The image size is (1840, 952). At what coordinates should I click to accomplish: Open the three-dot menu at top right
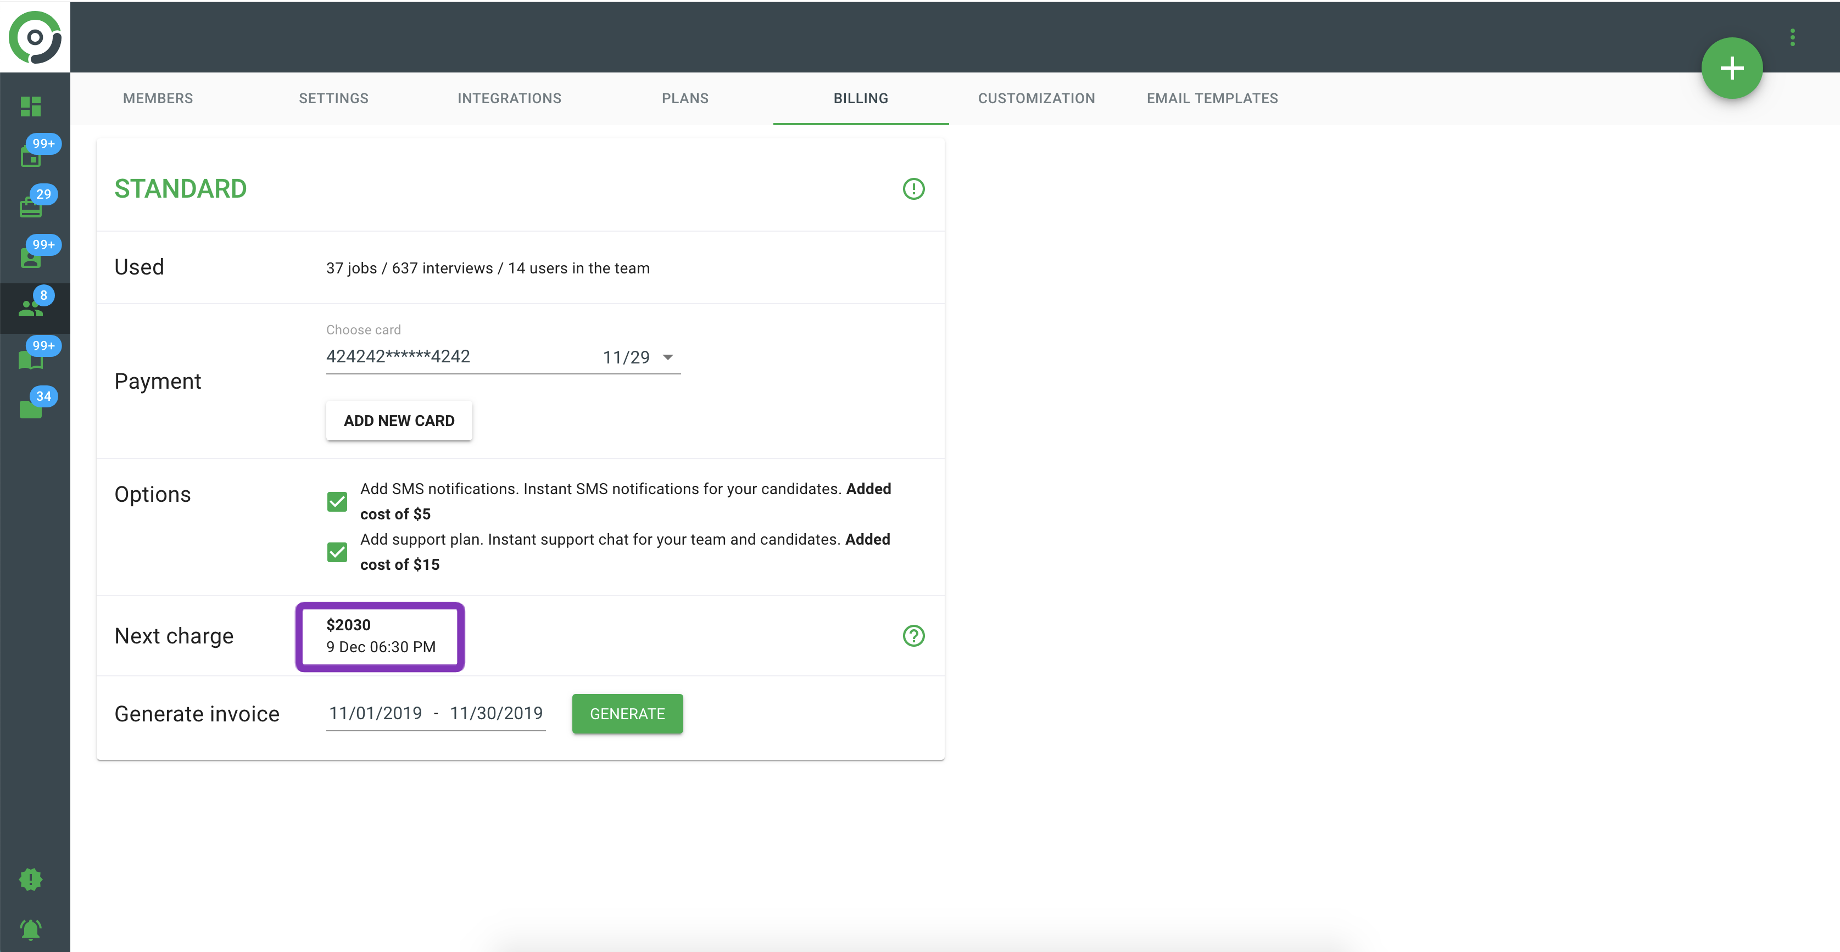[1792, 37]
